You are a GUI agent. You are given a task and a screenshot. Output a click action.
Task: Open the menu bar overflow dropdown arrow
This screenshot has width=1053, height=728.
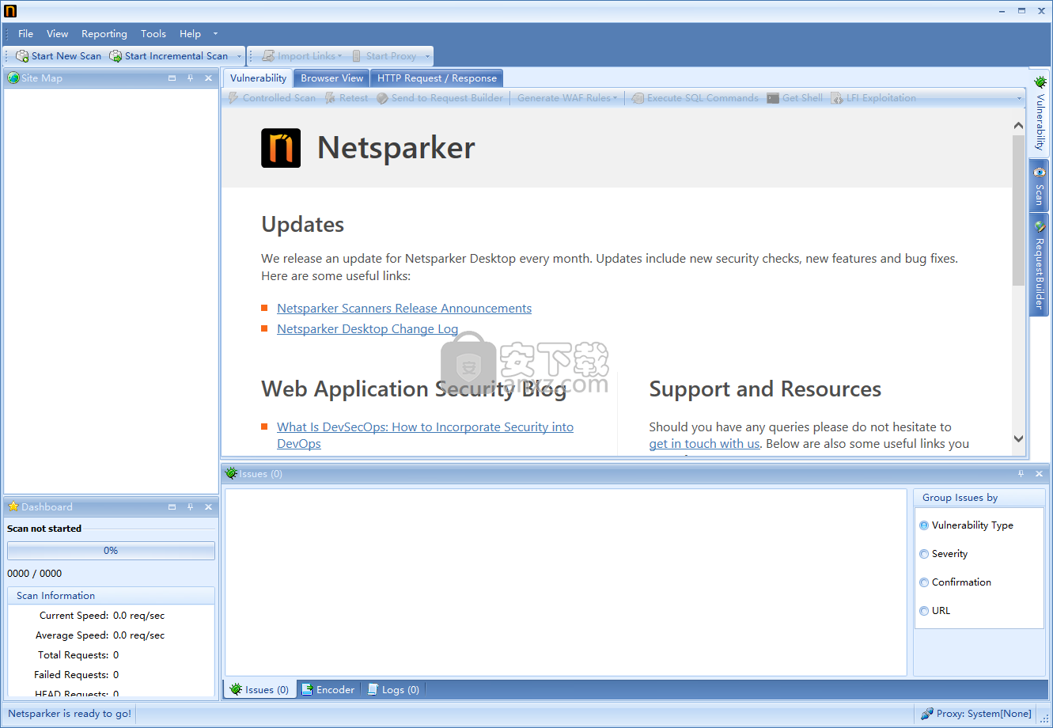(215, 34)
